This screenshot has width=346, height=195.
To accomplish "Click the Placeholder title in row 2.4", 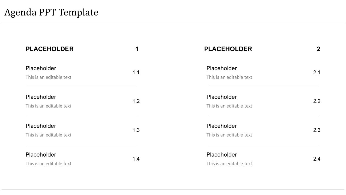I will pyautogui.click(x=222, y=155).
